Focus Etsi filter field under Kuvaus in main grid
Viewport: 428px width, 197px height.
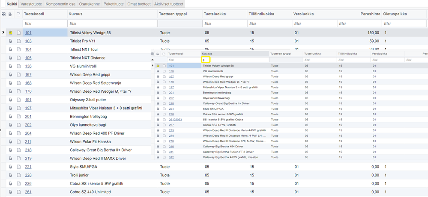pyautogui.click(x=112, y=24)
